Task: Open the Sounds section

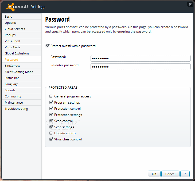Action: [22, 90]
